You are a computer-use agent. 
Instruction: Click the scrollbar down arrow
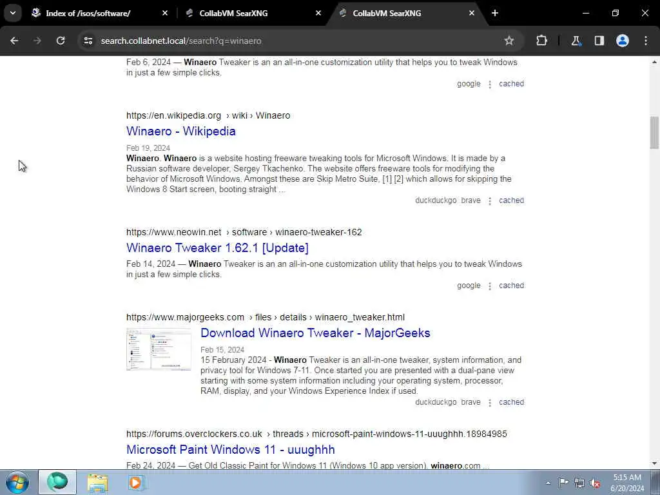click(x=654, y=463)
